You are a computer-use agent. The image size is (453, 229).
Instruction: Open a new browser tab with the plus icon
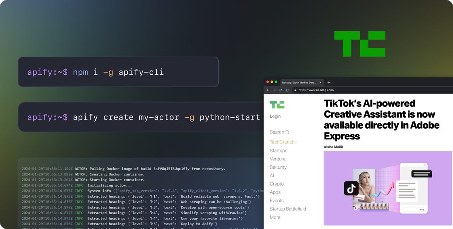[329, 82]
